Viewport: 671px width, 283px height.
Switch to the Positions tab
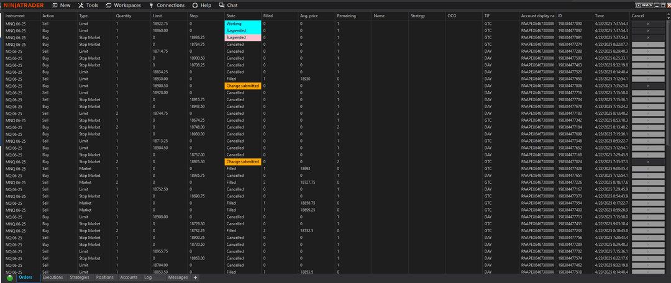pos(105,277)
